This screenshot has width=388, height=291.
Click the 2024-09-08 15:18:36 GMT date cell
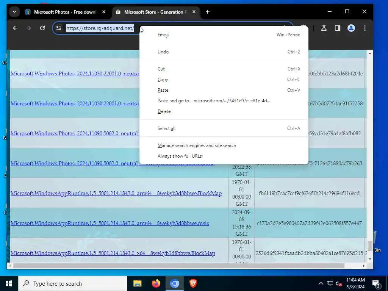pos(241,223)
